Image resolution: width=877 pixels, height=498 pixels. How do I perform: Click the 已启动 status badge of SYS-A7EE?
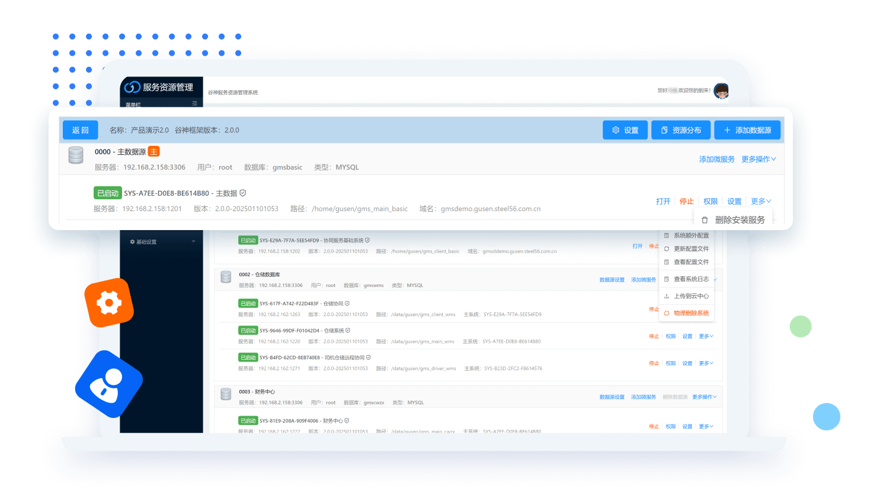107,193
